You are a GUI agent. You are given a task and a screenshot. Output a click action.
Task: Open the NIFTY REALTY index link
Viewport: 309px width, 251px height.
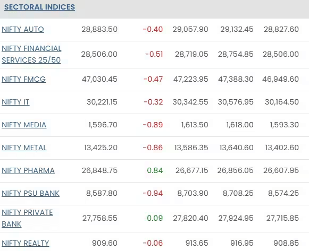pos(26,243)
